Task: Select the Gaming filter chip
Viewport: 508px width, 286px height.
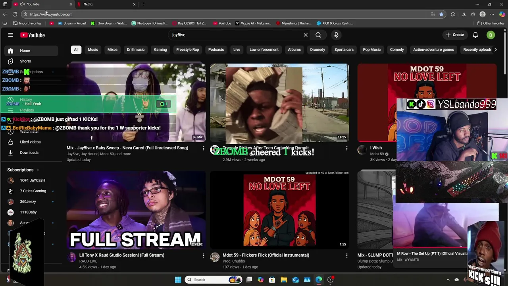Action: tap(160, 50)
